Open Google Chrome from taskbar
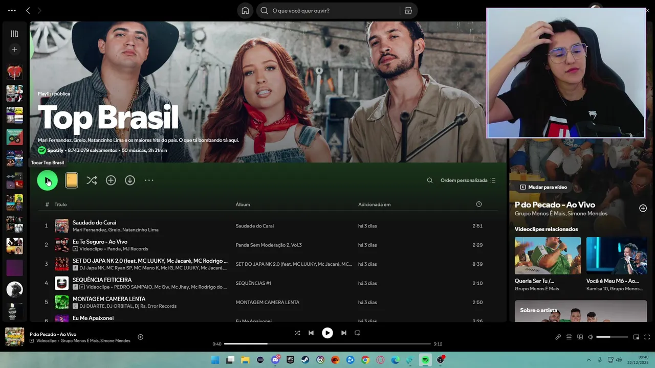The image size is (655, 368). coord(365,360)
